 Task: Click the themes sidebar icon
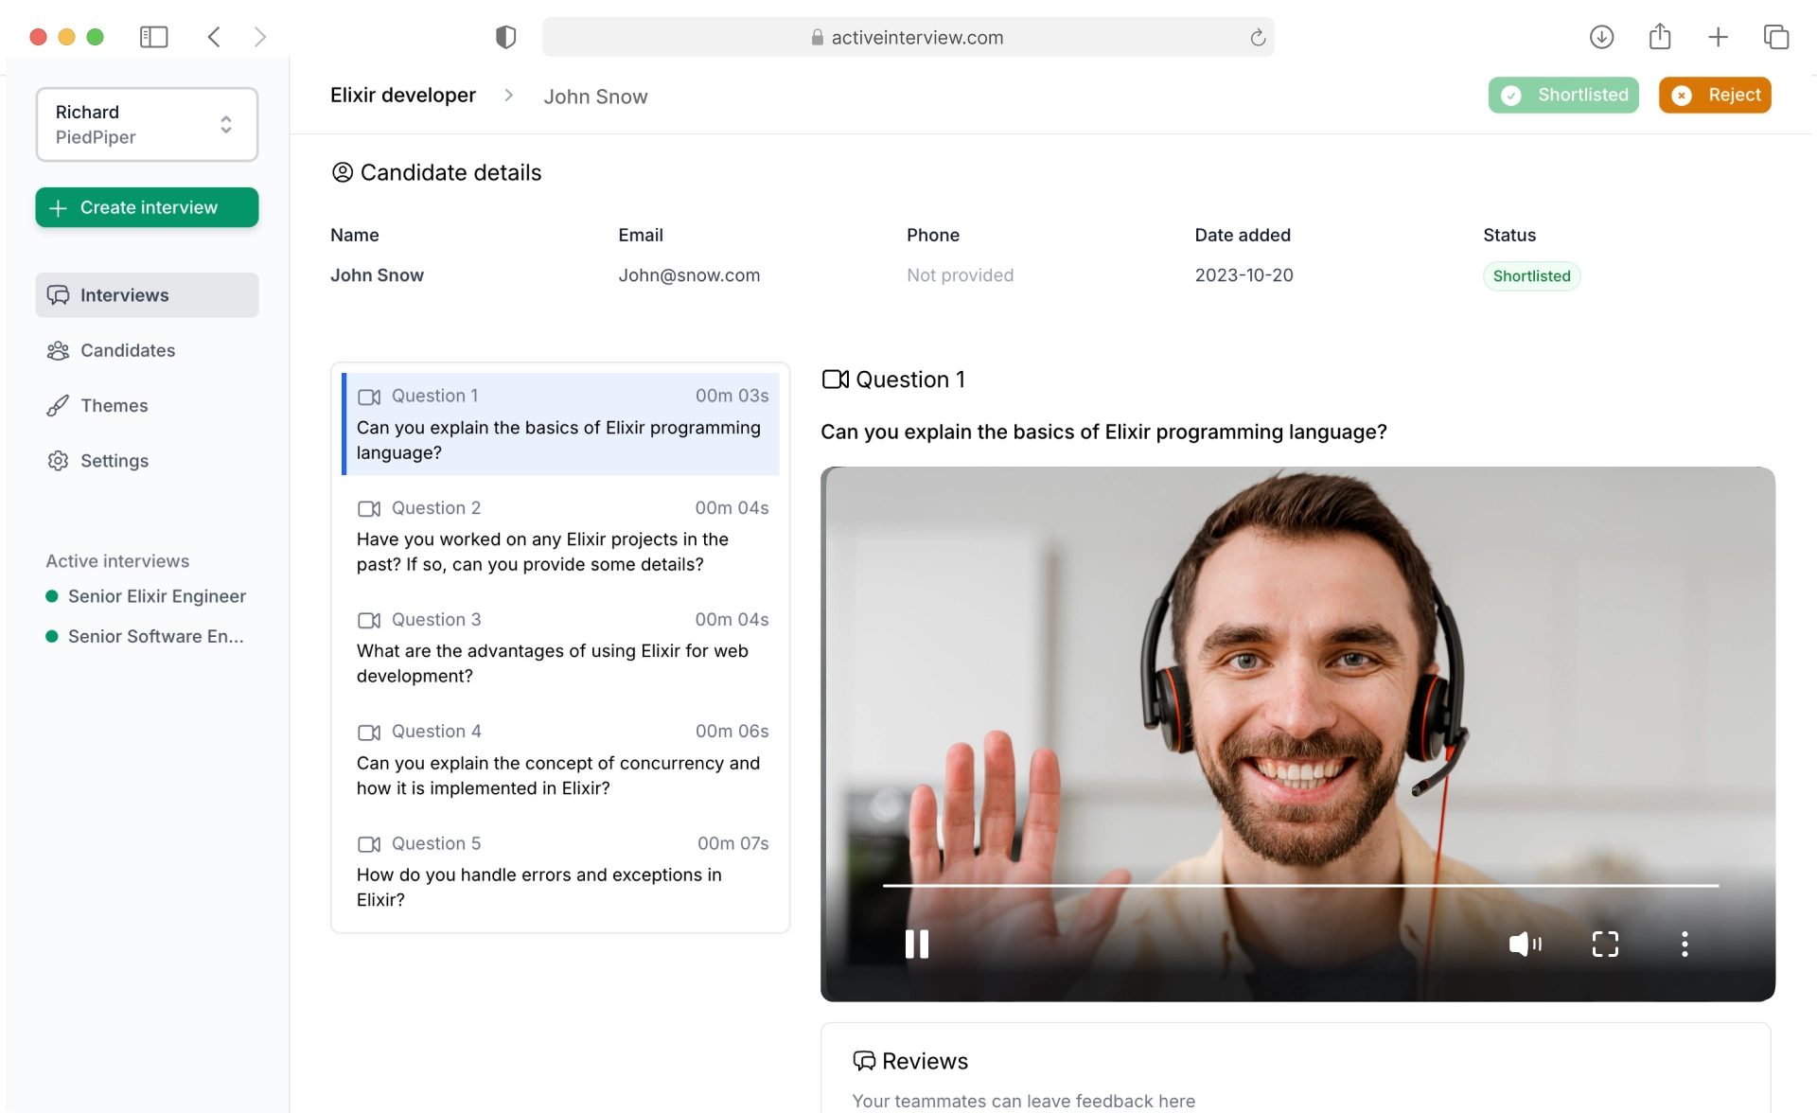[59, 403]
